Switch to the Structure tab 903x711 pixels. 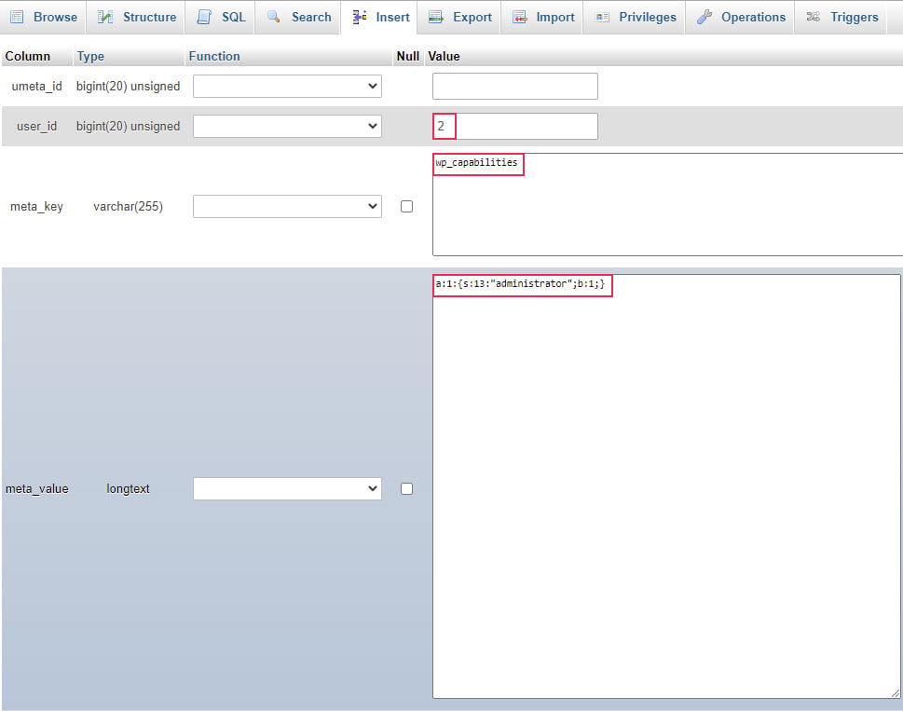pyautogui.click(x=136, y=18)
